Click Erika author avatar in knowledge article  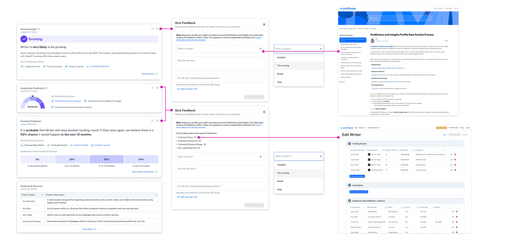(373, 41)
